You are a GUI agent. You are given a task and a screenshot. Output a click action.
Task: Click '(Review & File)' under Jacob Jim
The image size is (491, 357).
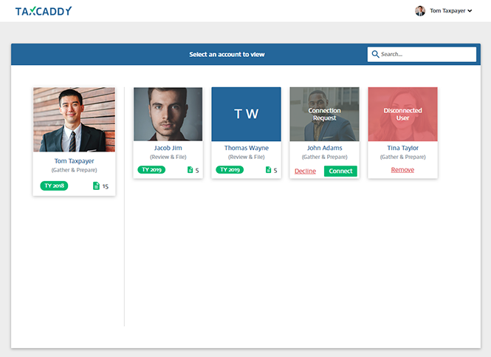tap(168, 157)
